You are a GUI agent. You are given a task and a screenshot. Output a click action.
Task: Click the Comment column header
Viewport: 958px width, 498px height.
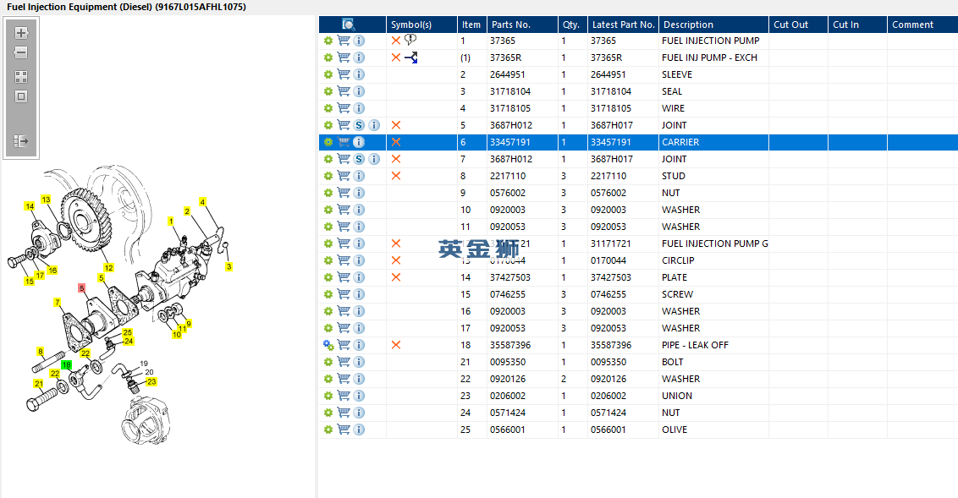(922, 25)
